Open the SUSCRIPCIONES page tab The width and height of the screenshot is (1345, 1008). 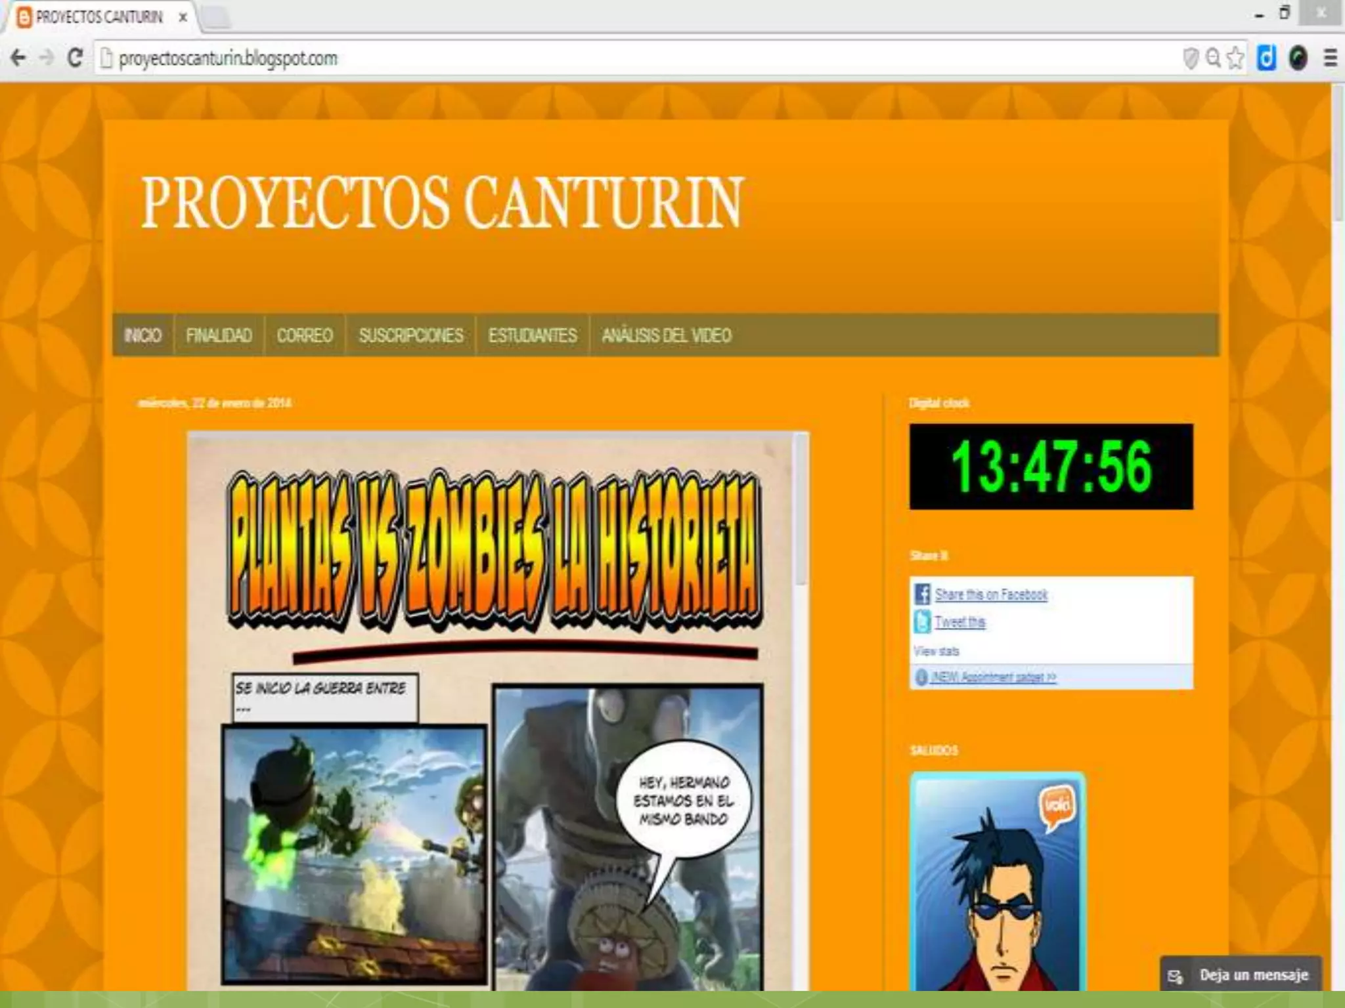click(411, 335)
